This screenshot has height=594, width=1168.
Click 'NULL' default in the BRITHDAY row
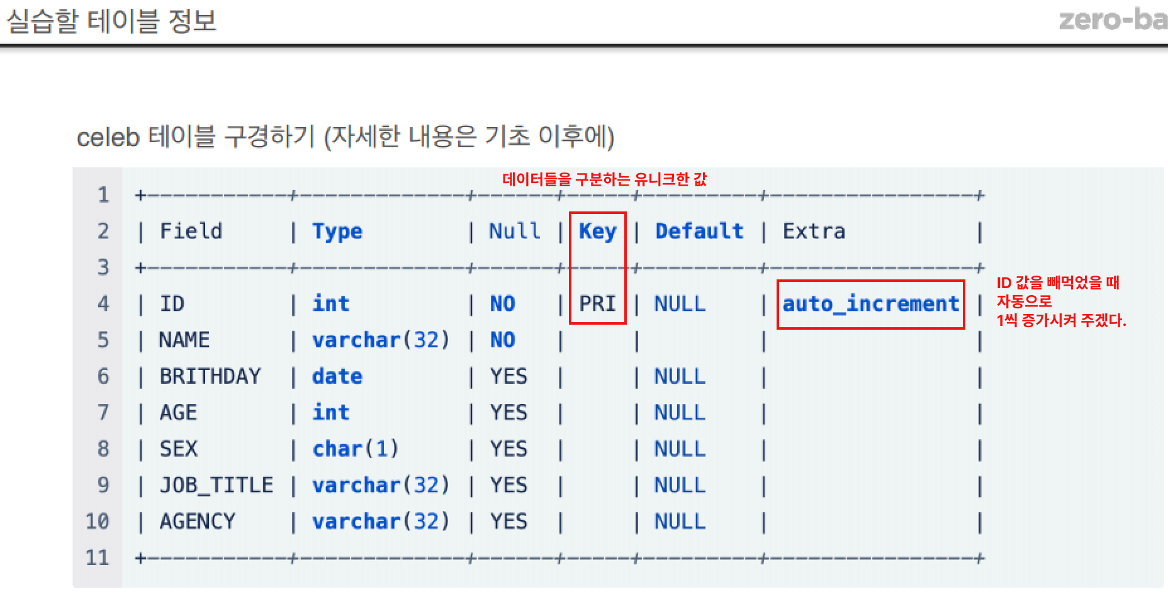click(x=680, y=376)
